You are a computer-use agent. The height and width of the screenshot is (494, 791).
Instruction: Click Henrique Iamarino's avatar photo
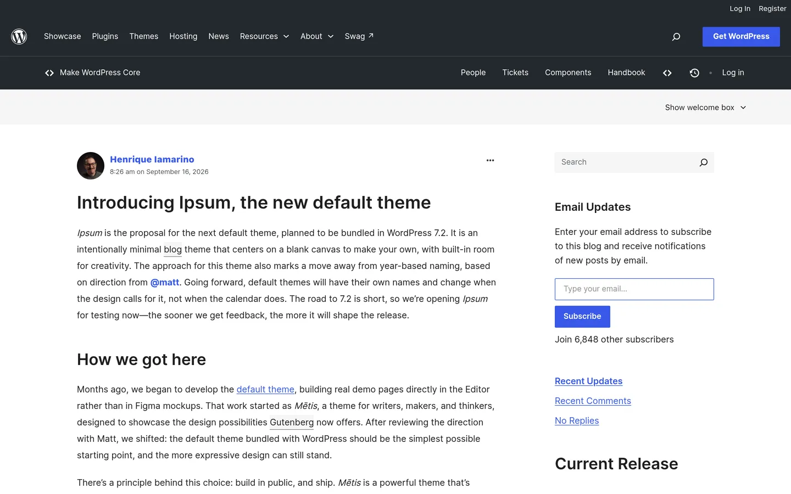point(91,166)
